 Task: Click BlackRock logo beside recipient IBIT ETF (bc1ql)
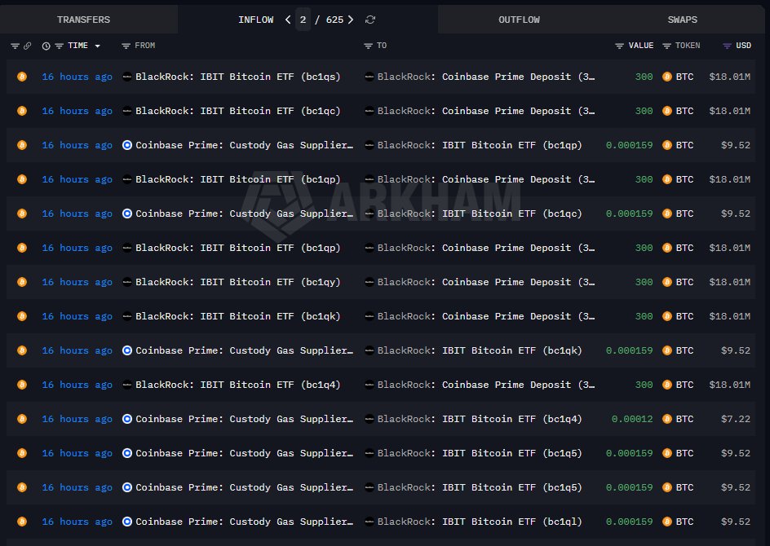[x=370, y=522]
